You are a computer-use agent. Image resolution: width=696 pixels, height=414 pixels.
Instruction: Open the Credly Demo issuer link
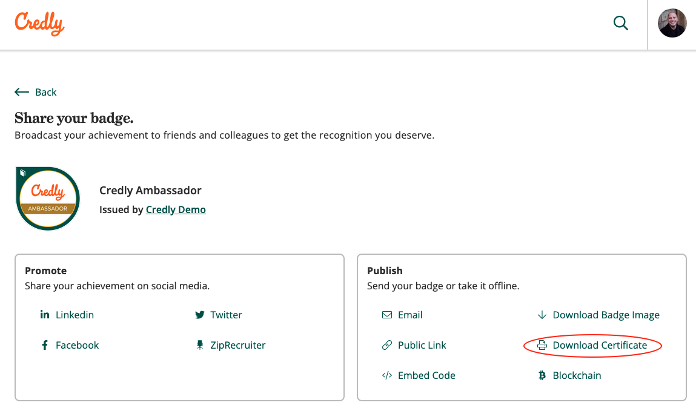[x=176, y=209]
